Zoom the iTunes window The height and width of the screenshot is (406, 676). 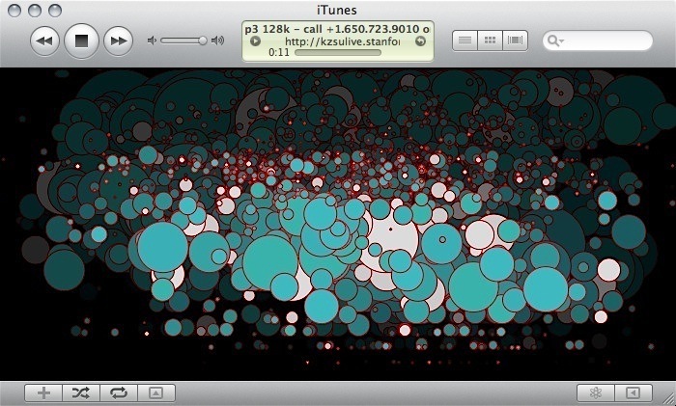(55, 11)
